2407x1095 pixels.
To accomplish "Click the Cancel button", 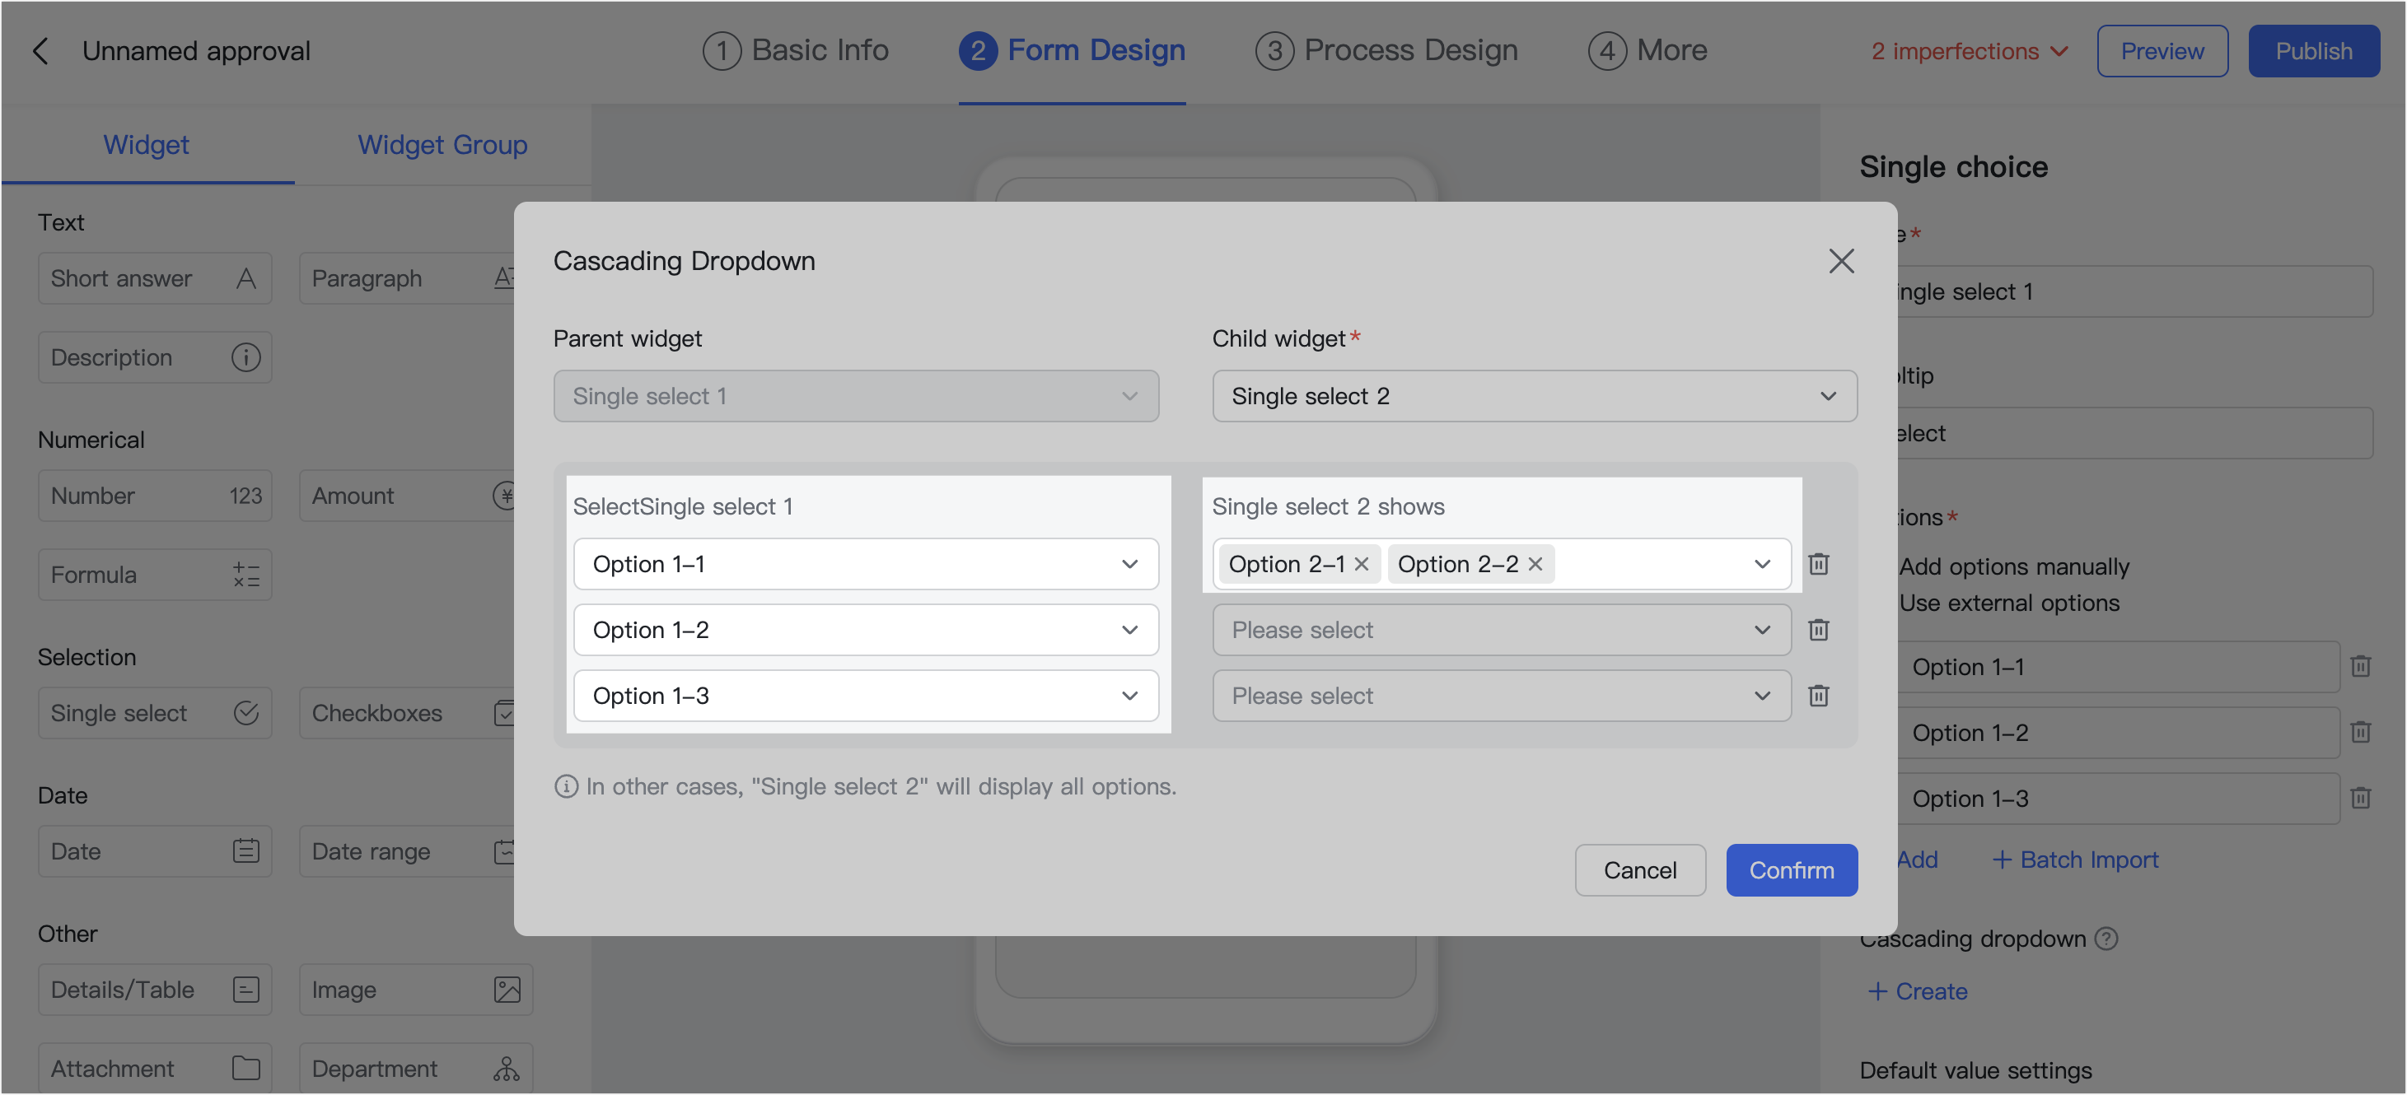I will coord(1640,870).
